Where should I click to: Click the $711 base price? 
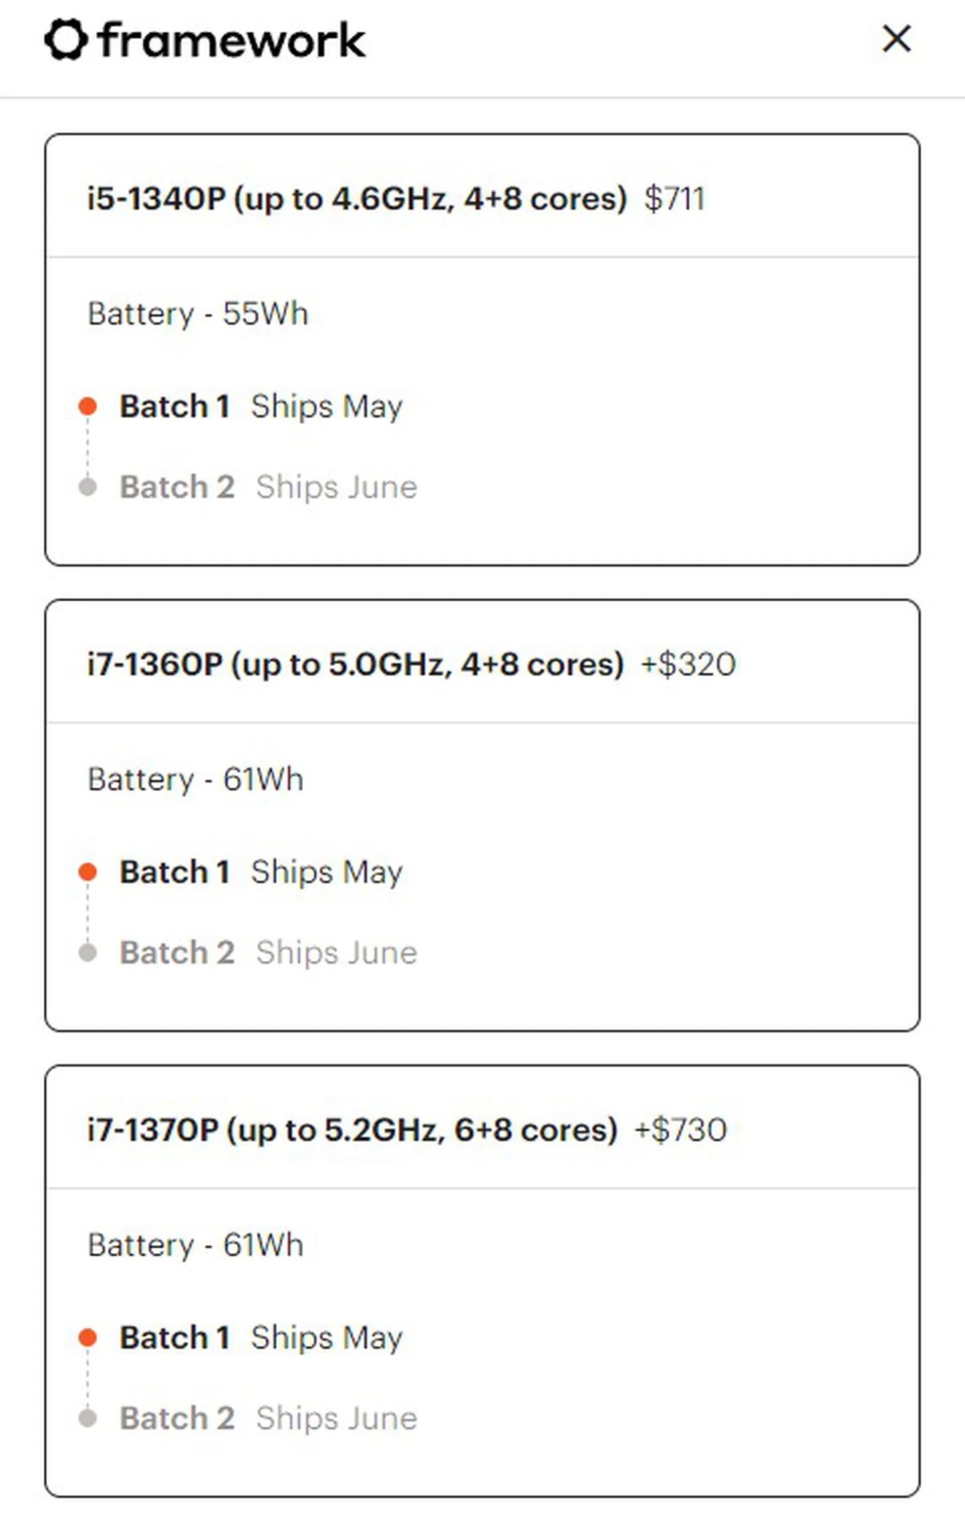(674, 199)
